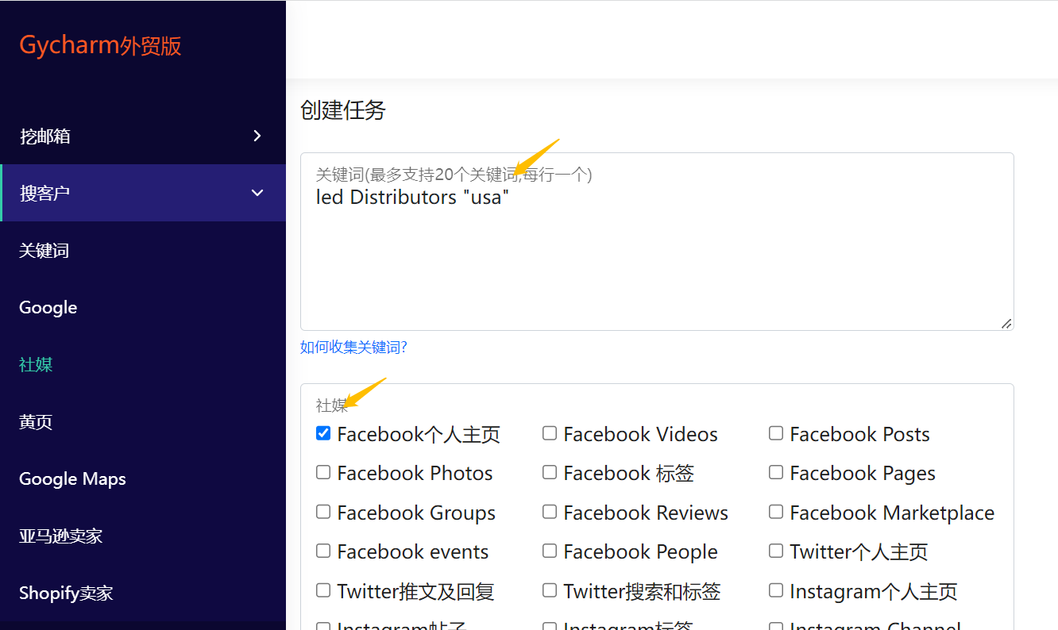1058x630 pixels.
Task: Check Facebook events checkbox
Action: 323,551
